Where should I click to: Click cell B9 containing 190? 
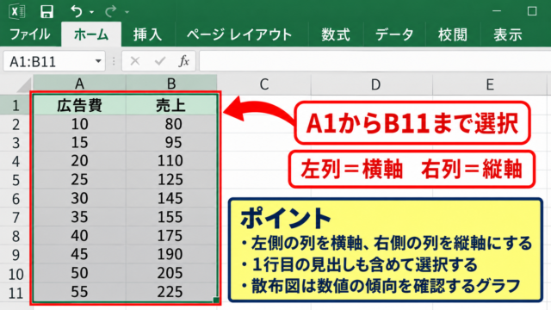[171, 255]
